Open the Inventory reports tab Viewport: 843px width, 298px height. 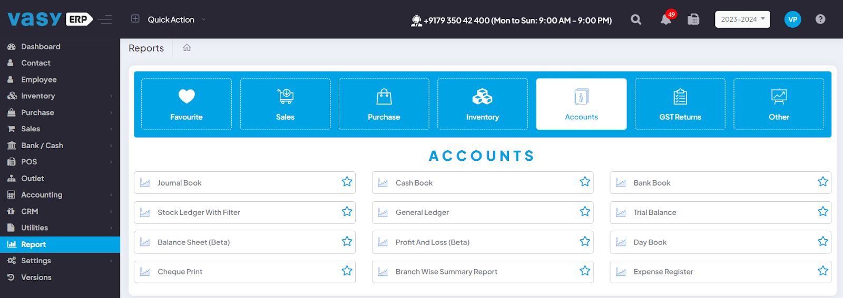(483, 104)
